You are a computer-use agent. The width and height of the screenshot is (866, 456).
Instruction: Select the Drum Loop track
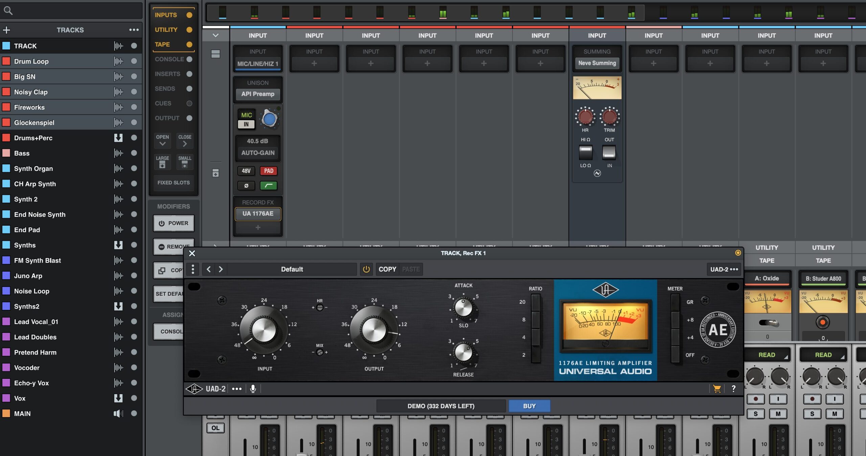(x=71, y=61)
